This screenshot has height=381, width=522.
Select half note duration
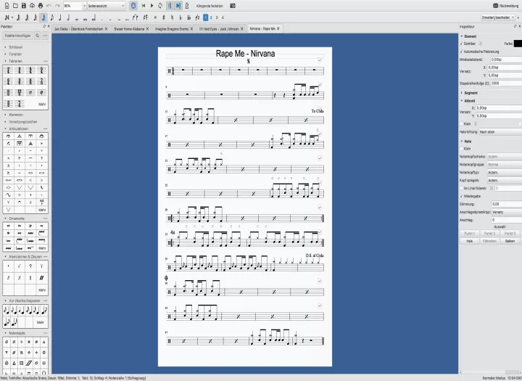pyautogui.click(x=68, y=17)
